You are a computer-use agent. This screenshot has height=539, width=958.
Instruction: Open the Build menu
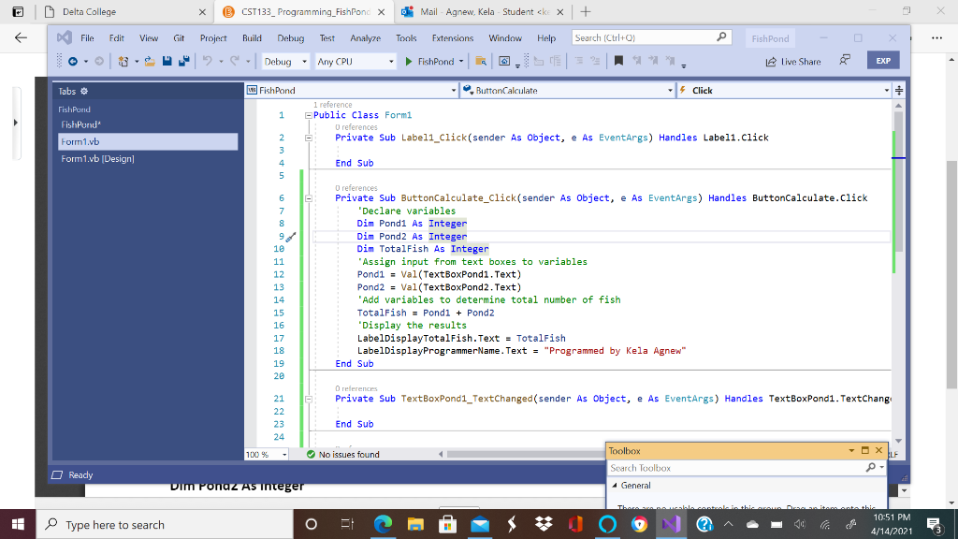(x=252, y=37)
